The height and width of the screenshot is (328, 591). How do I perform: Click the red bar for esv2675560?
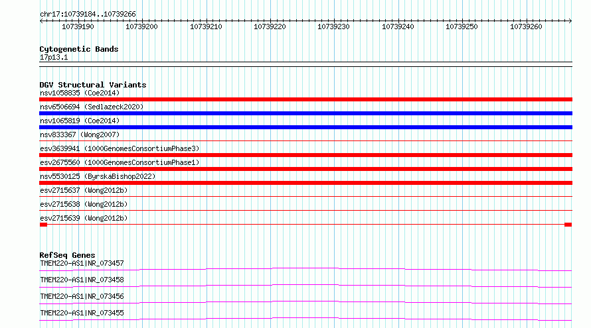pyautogui.click(x=305, y=169)
